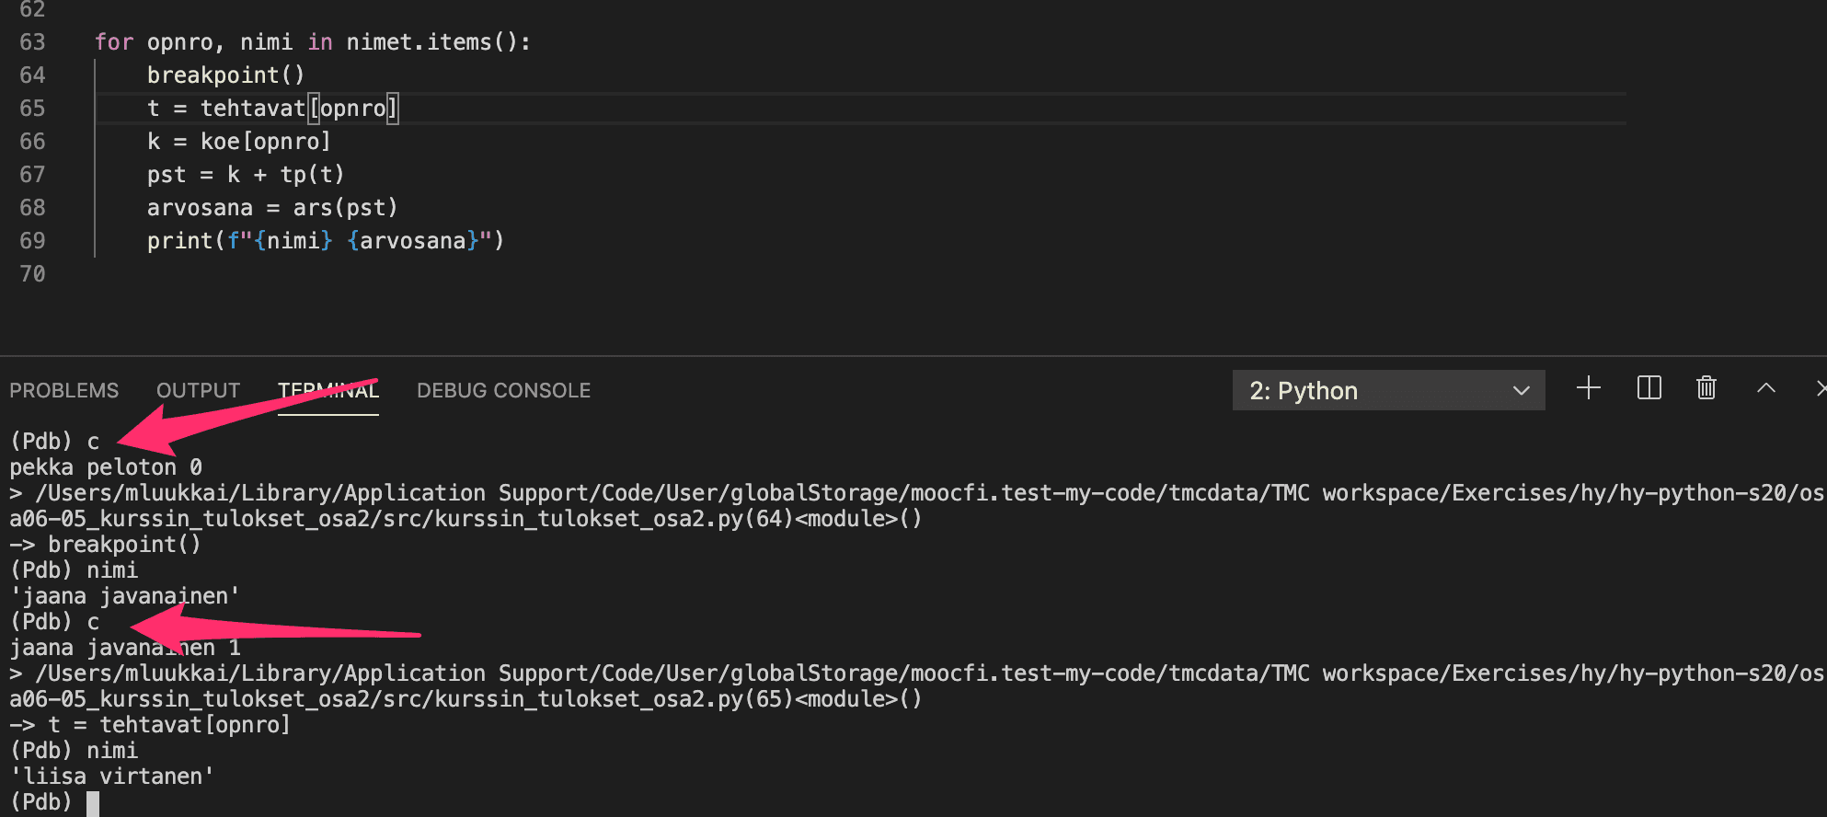Select the TERMINAL tab
The height and width of the screenshot is (817, 1827).
(328, 391)
